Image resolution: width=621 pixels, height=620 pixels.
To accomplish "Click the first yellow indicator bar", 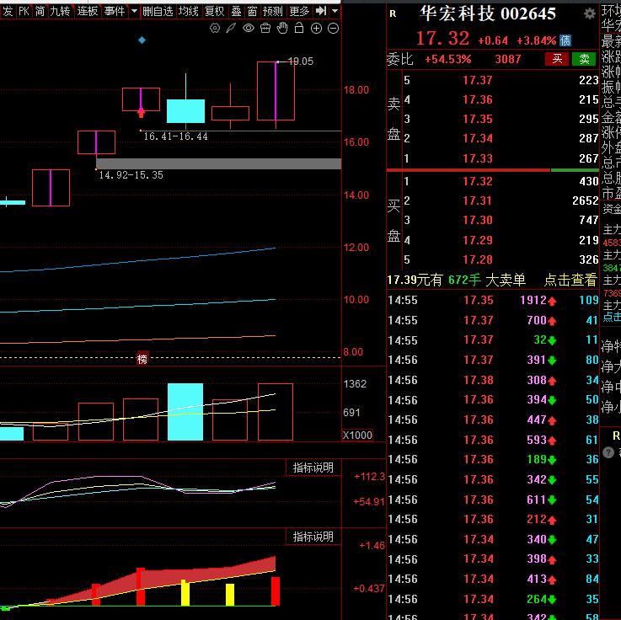I will (185, 593).
